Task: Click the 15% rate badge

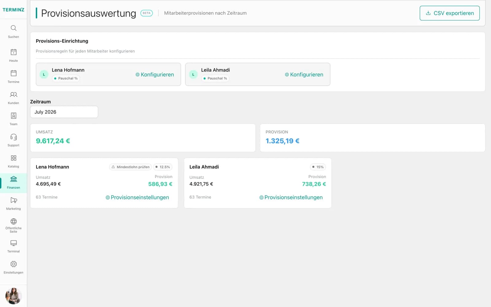Action: tap(318, 167)
